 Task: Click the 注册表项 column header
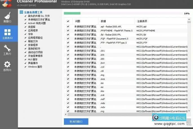(142, 21)
